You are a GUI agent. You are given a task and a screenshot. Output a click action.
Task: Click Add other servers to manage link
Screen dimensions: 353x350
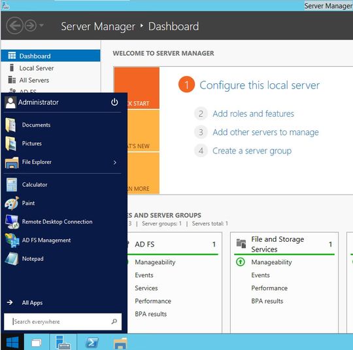(265, 132)
